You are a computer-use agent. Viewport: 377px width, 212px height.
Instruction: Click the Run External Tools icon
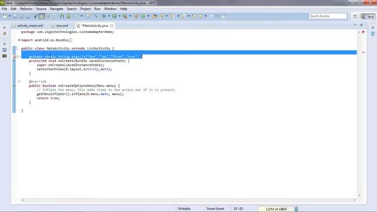[125, 16]
